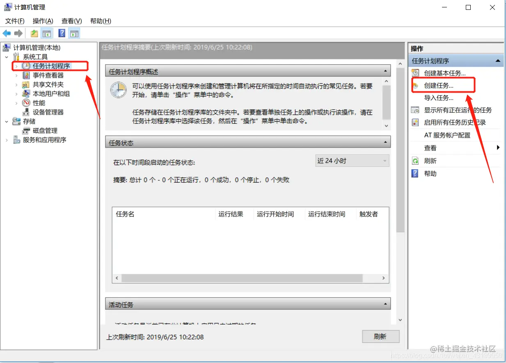Image resolution: width=506 pixels, height=363 pixels.
Task: Click the 共享文件夹 icon
Action: point(26,84)
